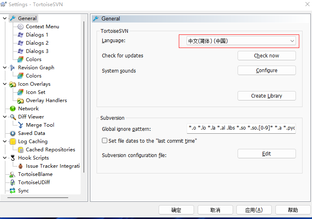Open the Dialogs 2 settings page
Screen dimensions: 312x219
click(x=37, y=43)
